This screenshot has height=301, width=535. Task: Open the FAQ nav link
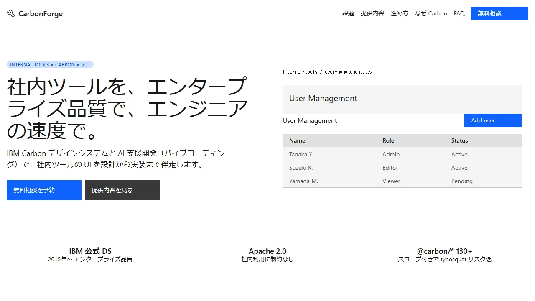459,13
